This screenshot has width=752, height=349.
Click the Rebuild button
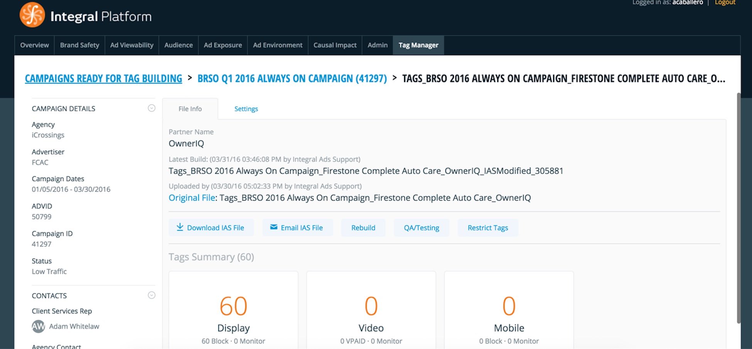(x=363, y=228)
